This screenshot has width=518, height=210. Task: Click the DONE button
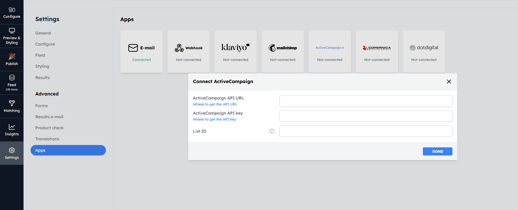click(438, 151)
